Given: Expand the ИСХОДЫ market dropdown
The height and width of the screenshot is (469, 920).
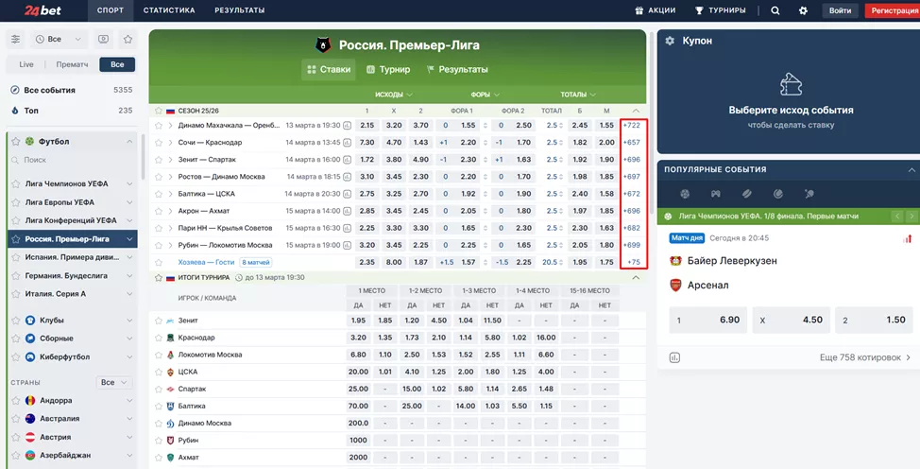Looking at the screenshot, I should click(395, 95).
